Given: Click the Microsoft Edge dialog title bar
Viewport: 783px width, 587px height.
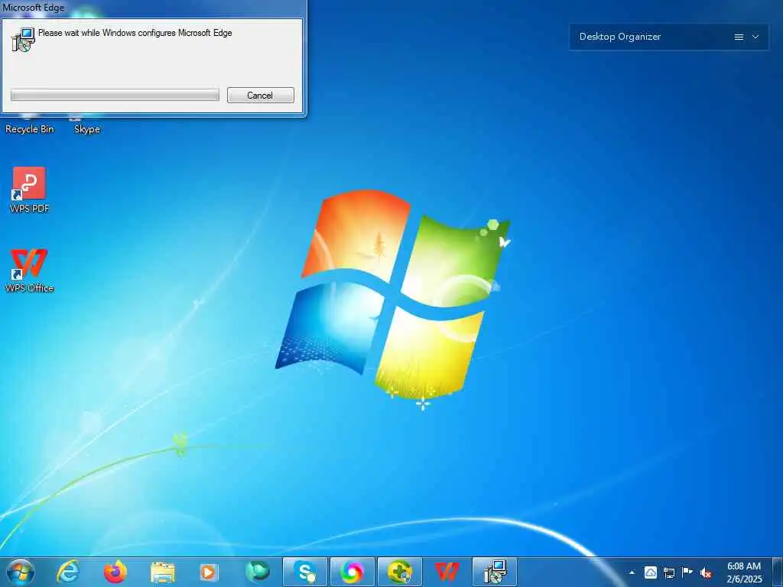Looking at the screenshot, I should [152, 8].
